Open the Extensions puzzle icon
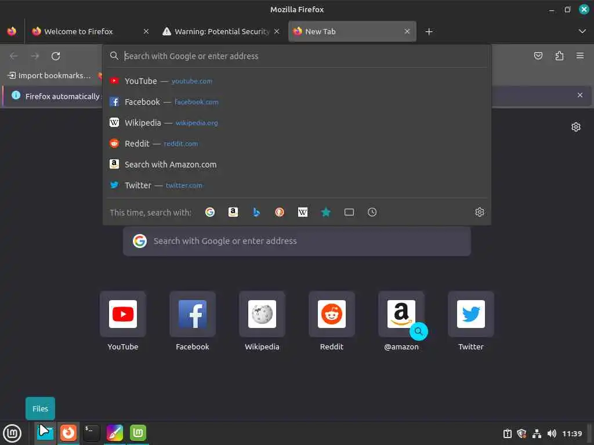The width and height of the screenshot is (594, 445). (559, 56)
